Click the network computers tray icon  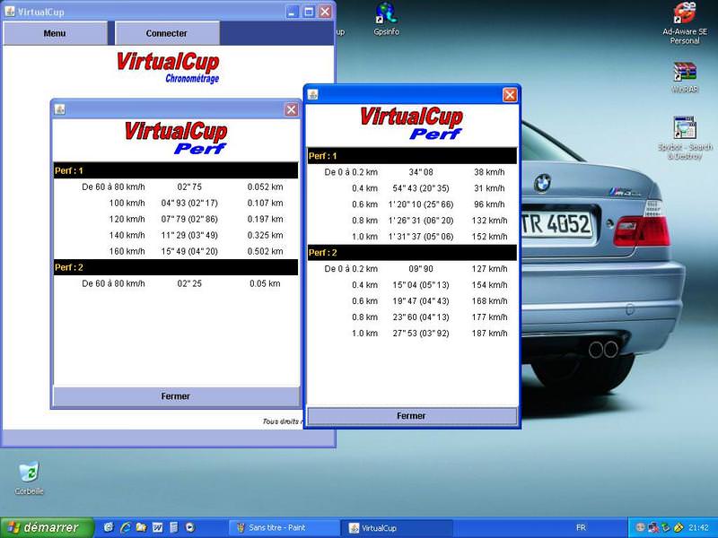click(653, 527)
